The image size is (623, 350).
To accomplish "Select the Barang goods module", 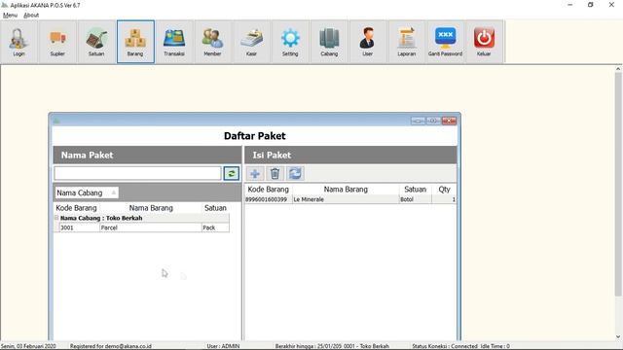I will (135, 42).
